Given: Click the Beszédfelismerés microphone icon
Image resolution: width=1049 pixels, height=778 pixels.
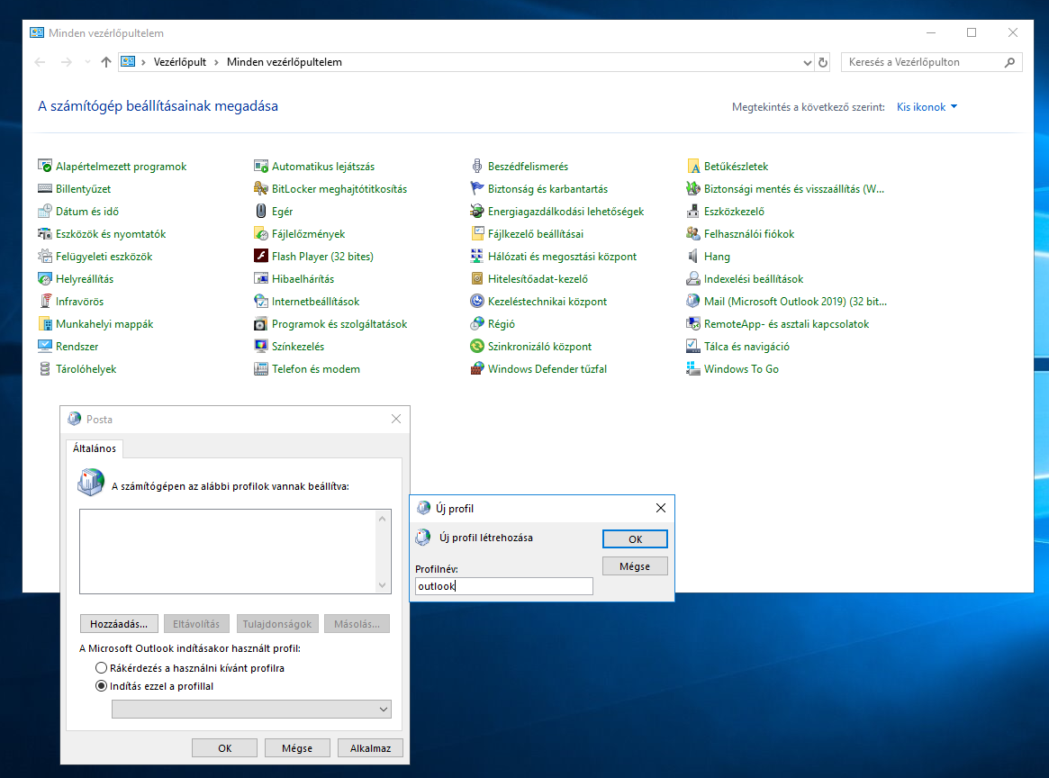Looking at the screenshot, I should (477, 166).
